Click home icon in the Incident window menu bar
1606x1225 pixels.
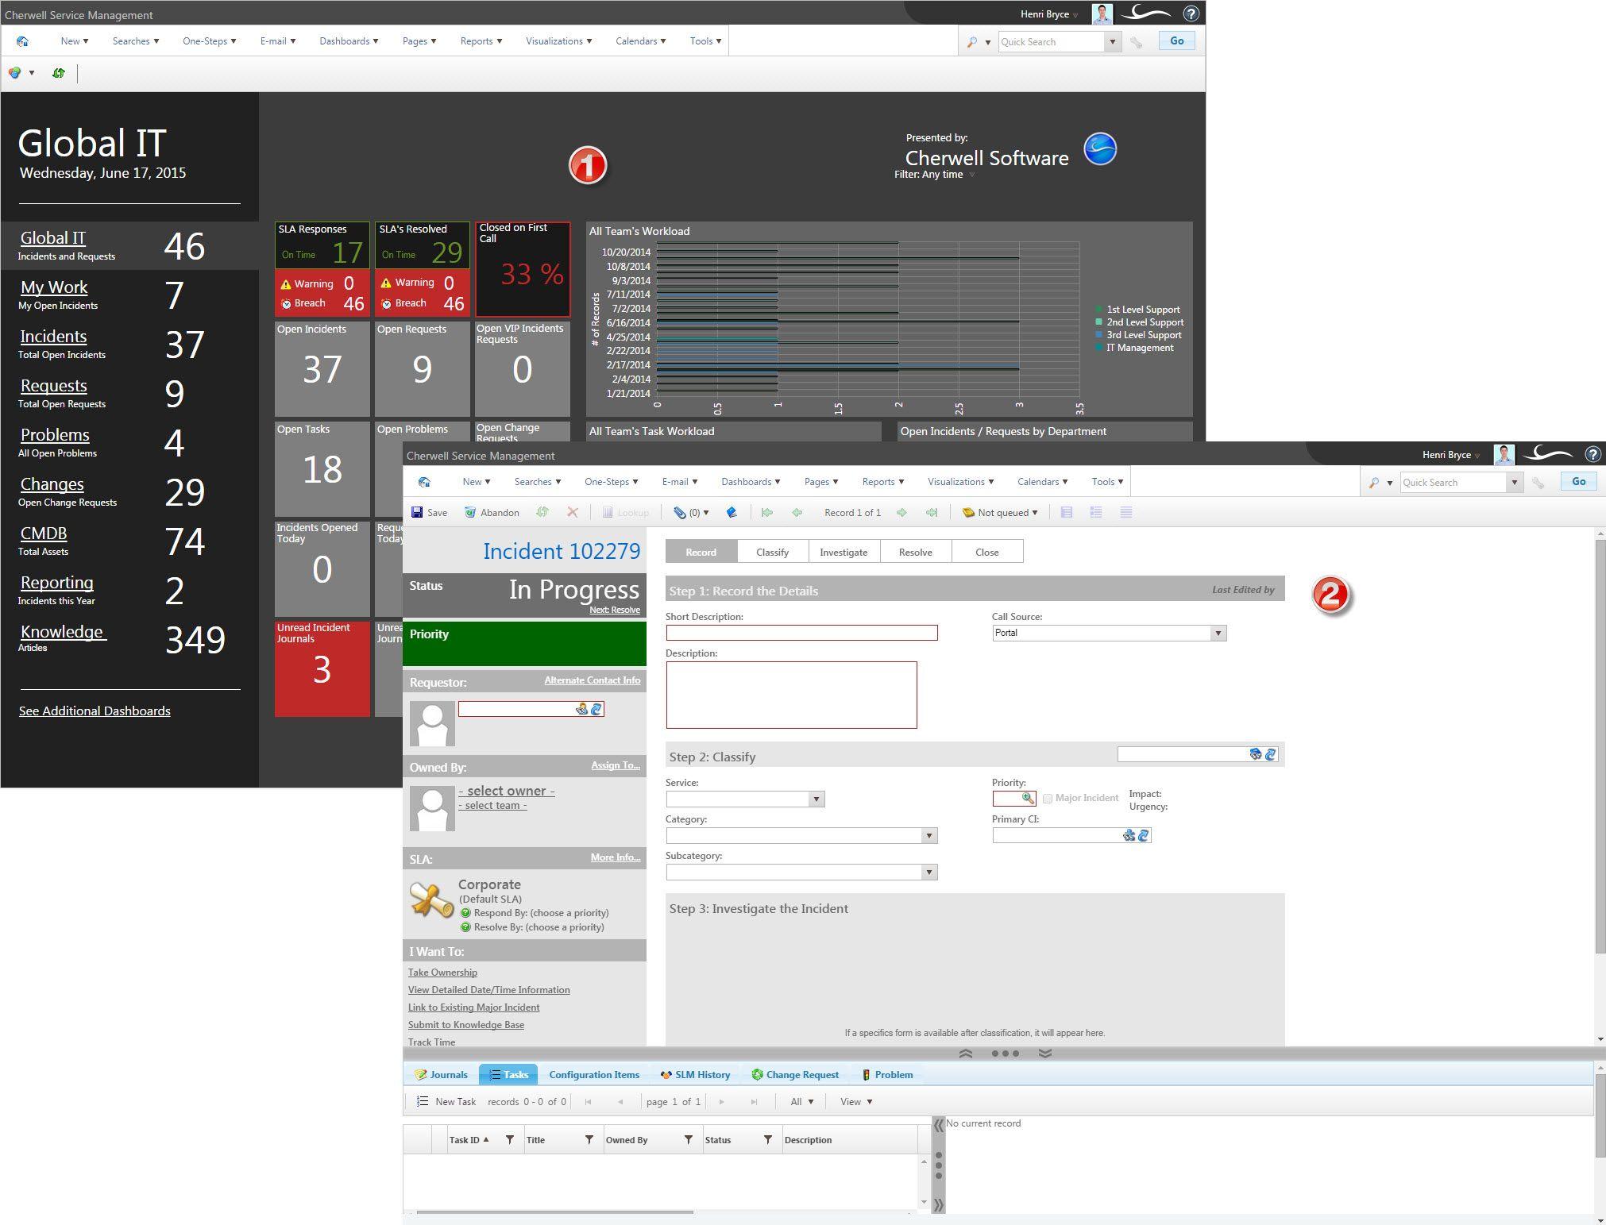click(x=424, y=482)
